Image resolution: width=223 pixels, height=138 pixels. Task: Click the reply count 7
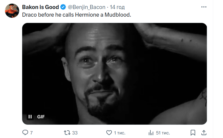(x=32, y=133)
